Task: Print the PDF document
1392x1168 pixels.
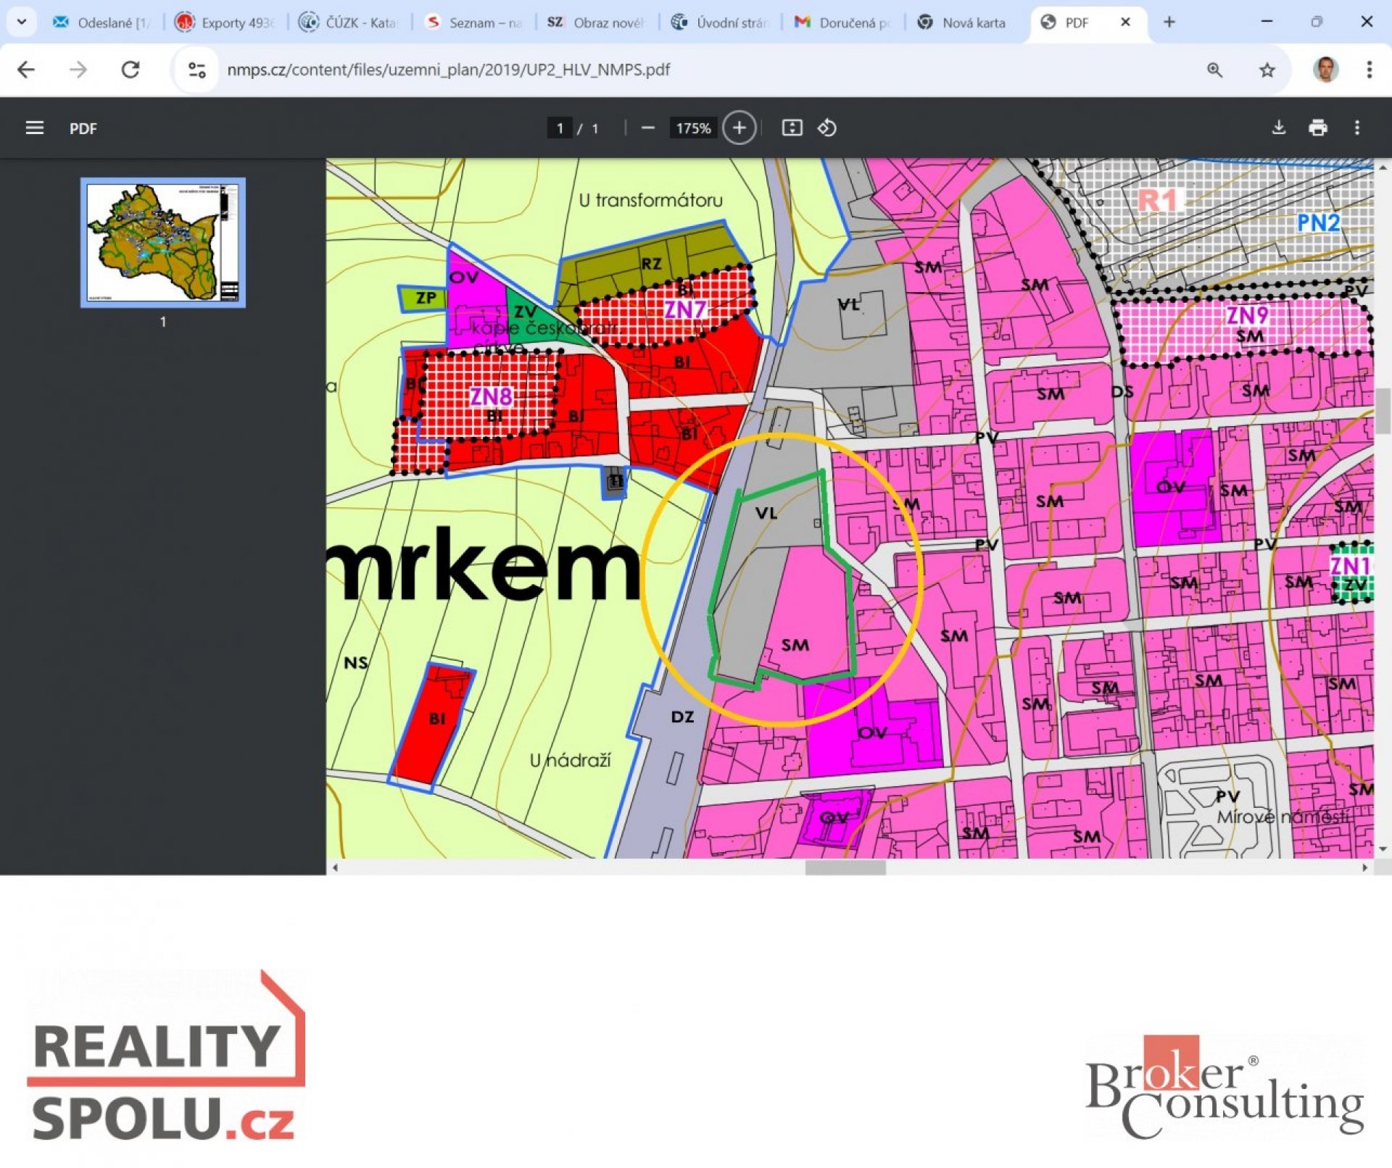Action: coord(1318,128)
